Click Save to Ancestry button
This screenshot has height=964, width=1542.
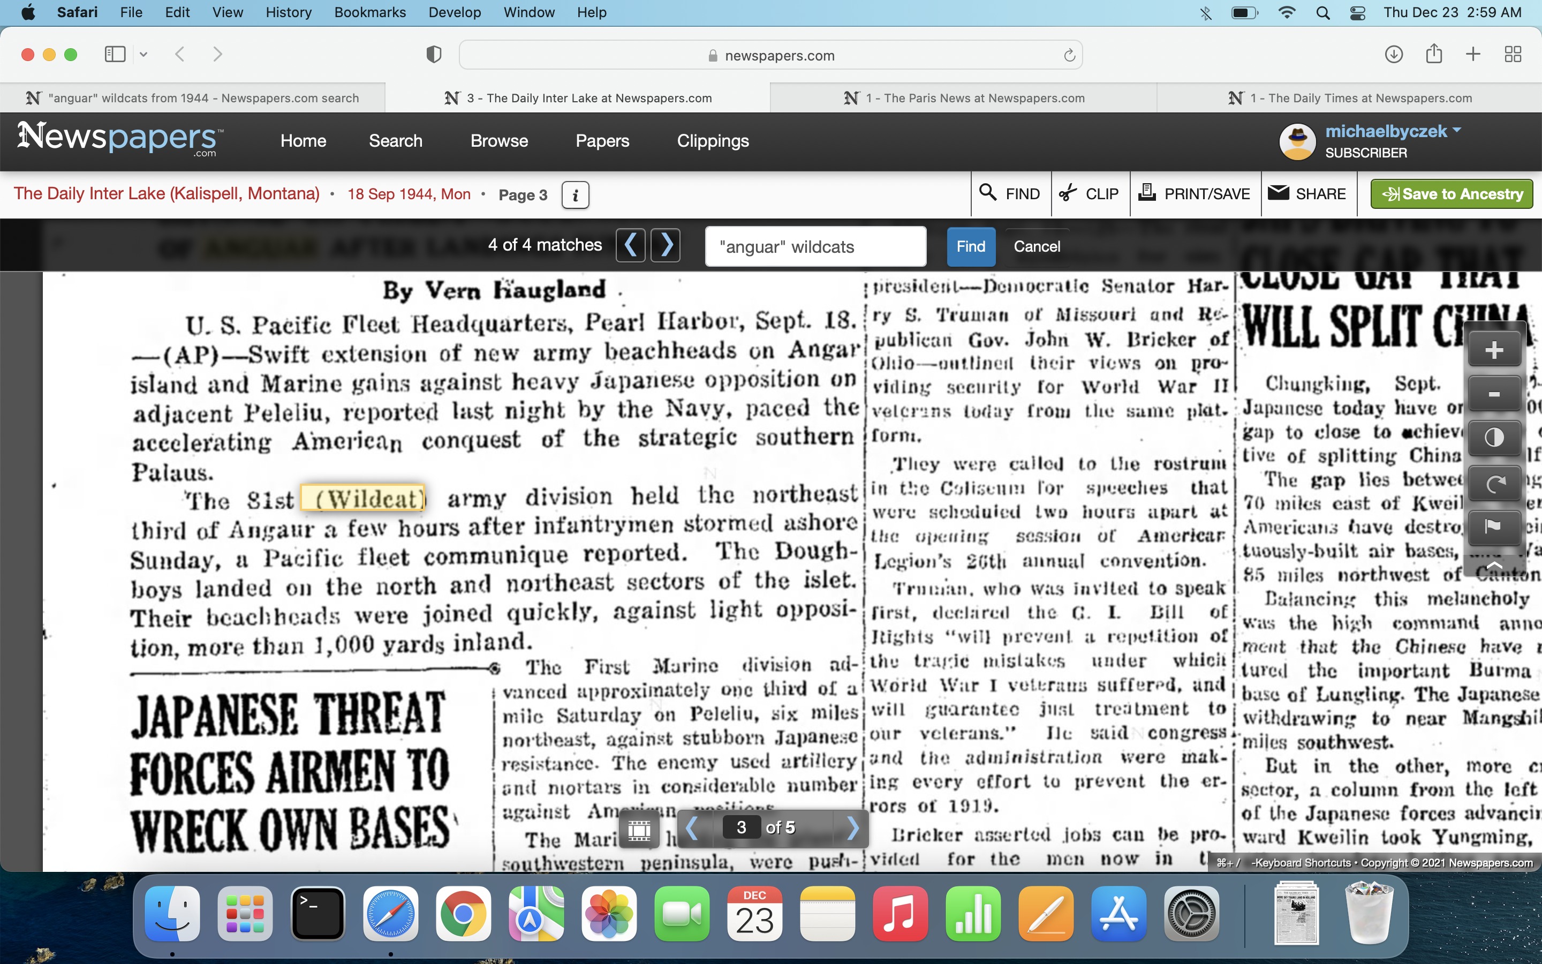tap(1452, 194)
